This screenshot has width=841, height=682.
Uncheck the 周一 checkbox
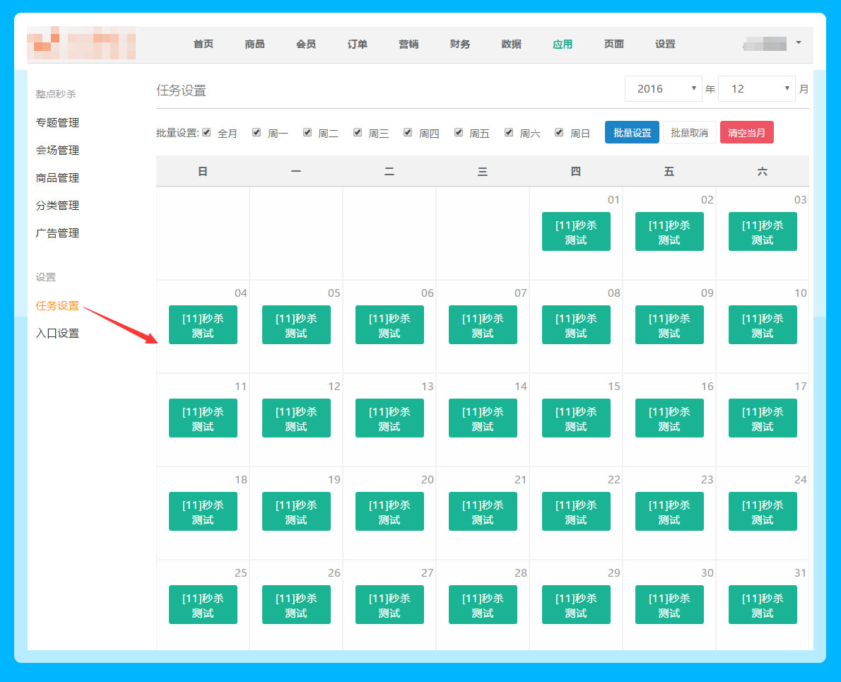pyautogui.click(x=257, y=132)
